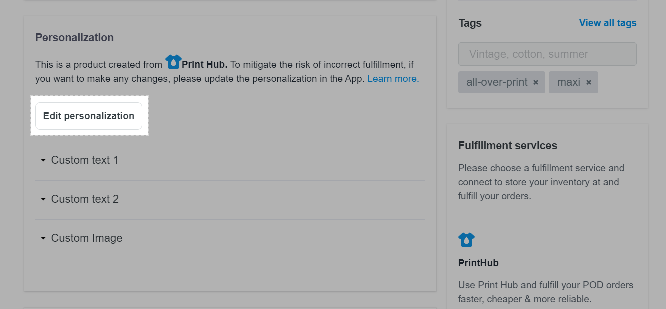Click the Tags section heading
This screenshot has width=666, height=309.
click(x=470, y=23)
